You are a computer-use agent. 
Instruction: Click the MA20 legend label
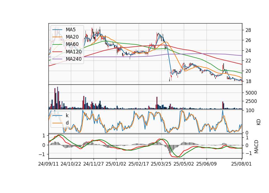tap(72, 37)
